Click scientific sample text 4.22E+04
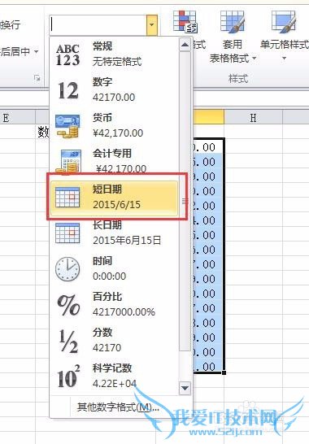Image resolution: width=309 pixels, height=444 pixels. coord(115,383)
